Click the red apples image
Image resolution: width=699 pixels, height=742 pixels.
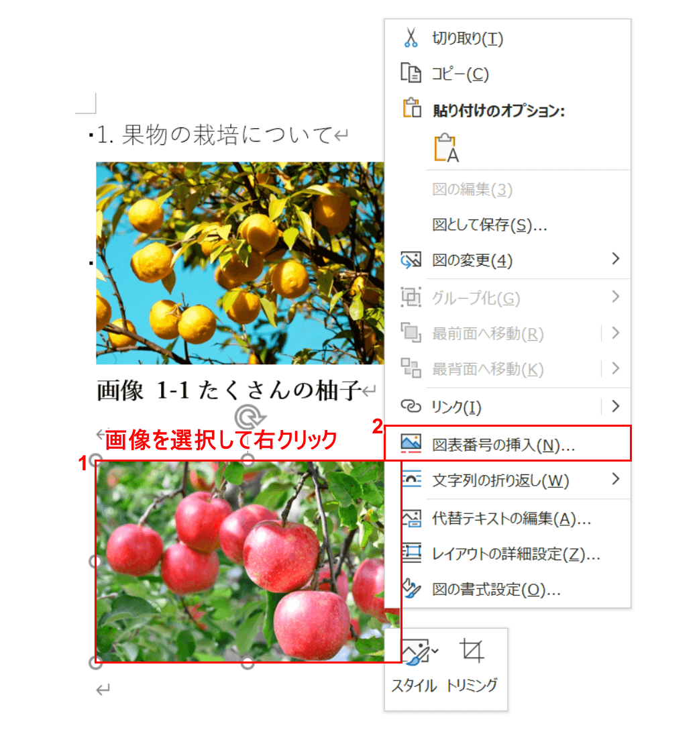tap(248, 562)
